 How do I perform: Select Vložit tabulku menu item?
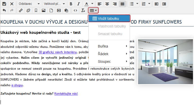tap(109, 19)
